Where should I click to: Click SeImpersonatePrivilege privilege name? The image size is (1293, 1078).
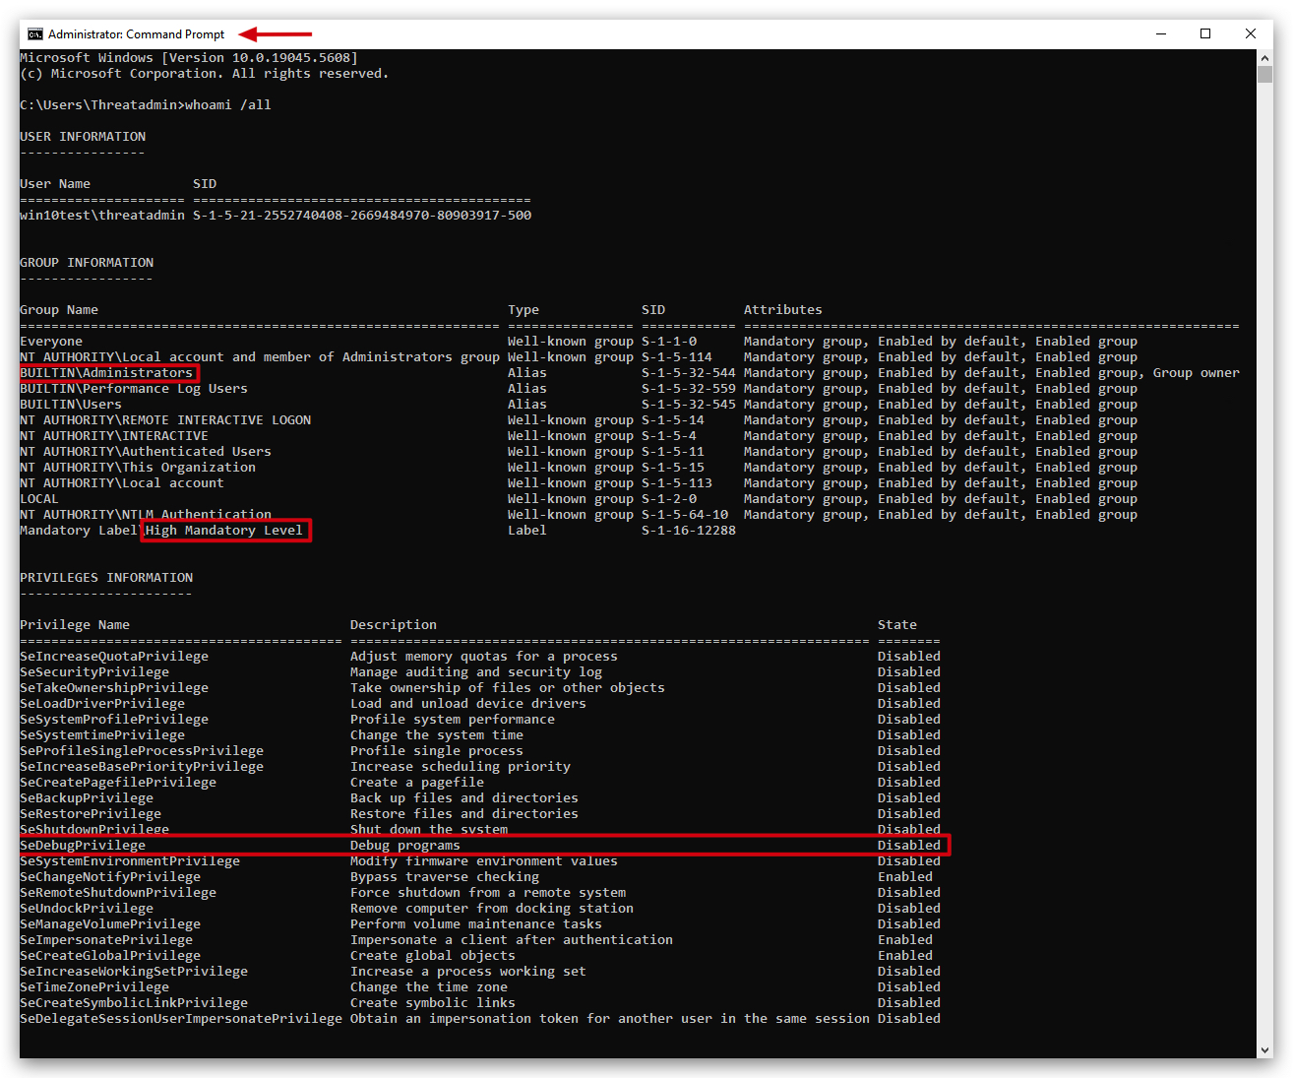[106, 940]
